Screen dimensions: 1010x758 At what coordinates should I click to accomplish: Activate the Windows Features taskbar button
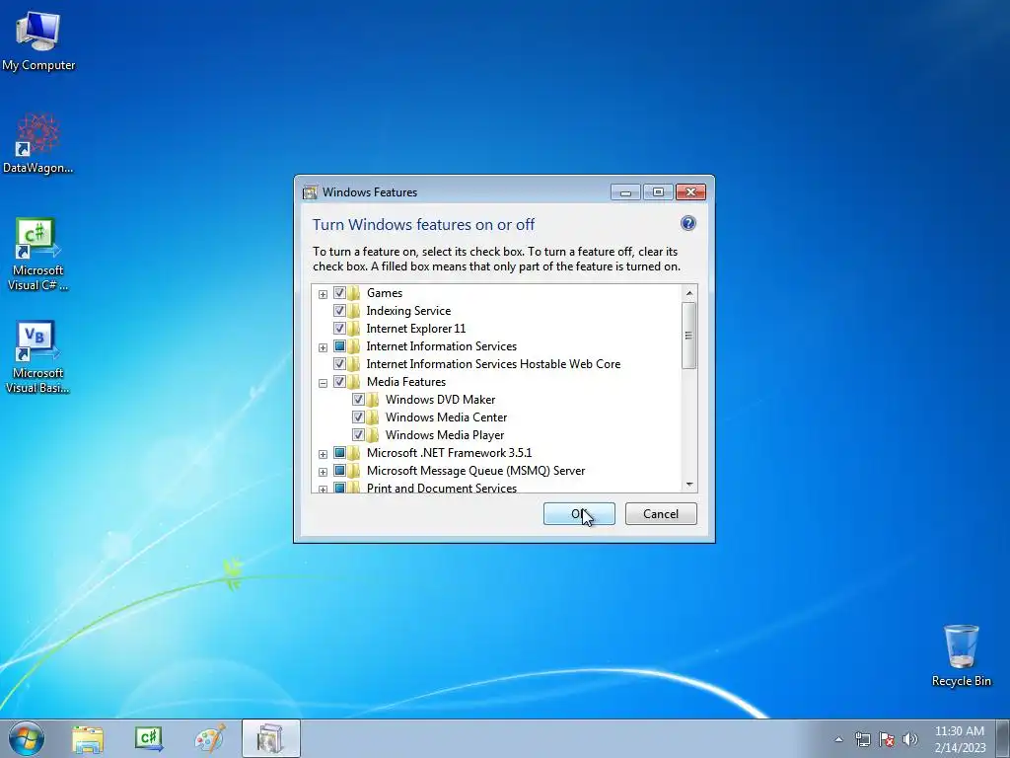(271, 738)
